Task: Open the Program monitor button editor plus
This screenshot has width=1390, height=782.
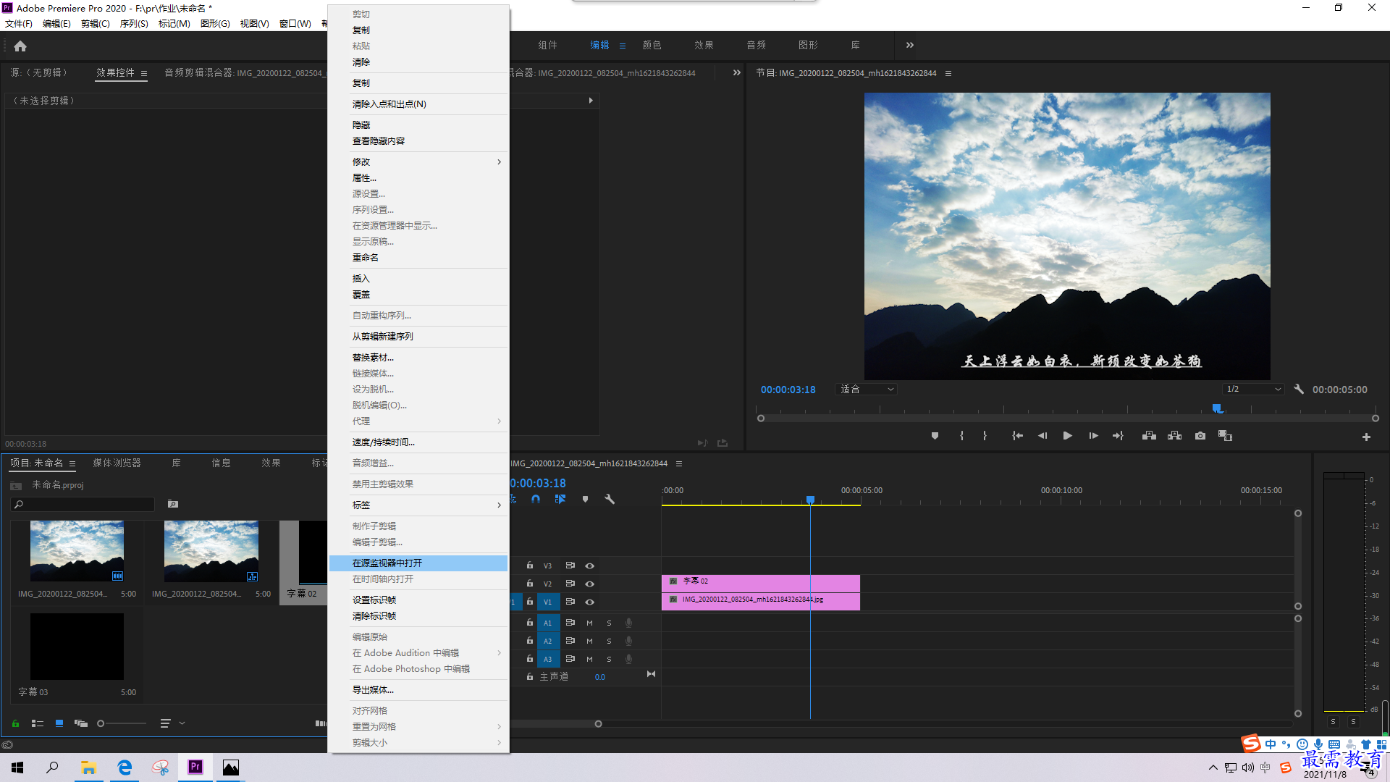Action: pos(1366,437)
